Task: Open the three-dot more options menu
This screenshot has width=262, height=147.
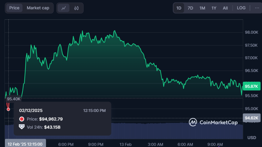Action: 257,8
